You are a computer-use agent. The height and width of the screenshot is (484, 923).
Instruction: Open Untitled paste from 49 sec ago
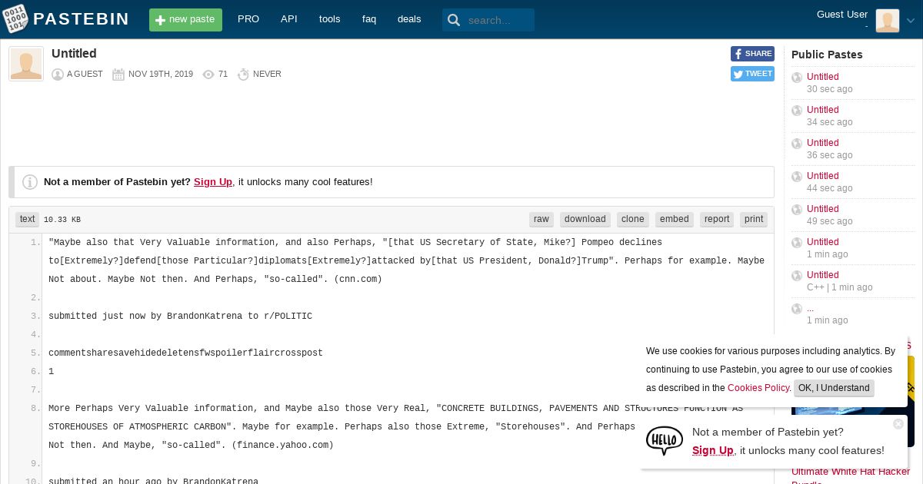(822, 209)
